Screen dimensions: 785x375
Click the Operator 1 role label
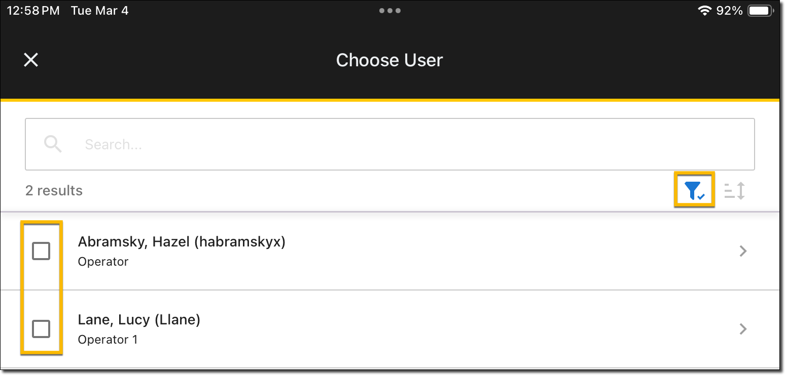[x=108, y=339]
